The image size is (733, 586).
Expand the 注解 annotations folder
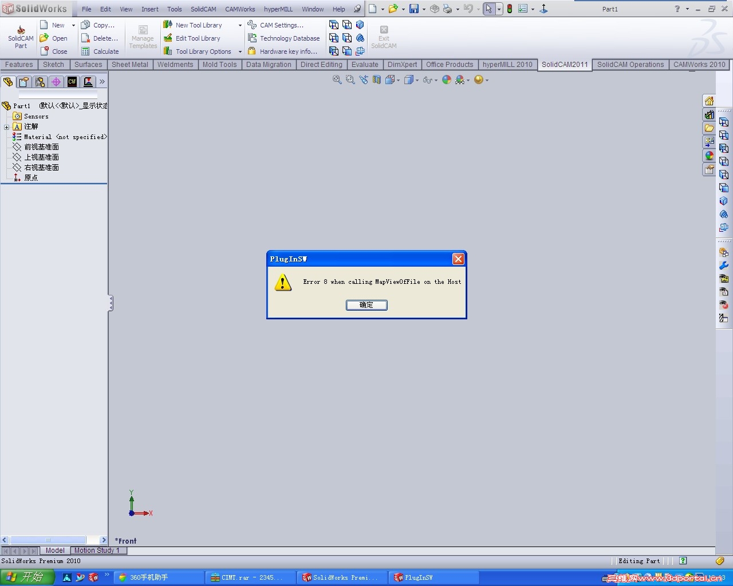click(6, 127)
